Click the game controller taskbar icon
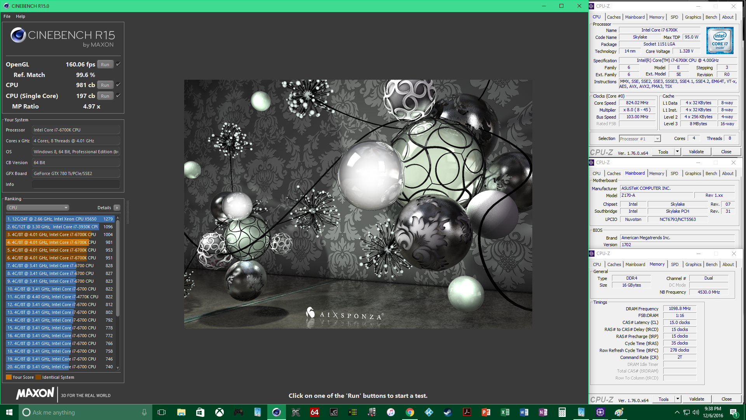This screenshot has width=746, height=420. (238, 412)
